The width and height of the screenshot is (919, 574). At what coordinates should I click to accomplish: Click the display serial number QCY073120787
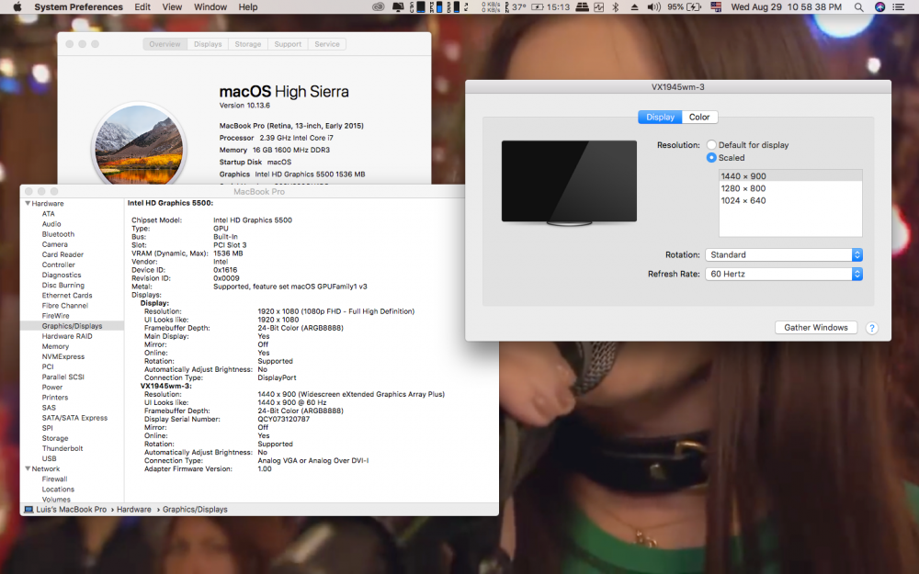pyautogui.click(x=284, y=420)
